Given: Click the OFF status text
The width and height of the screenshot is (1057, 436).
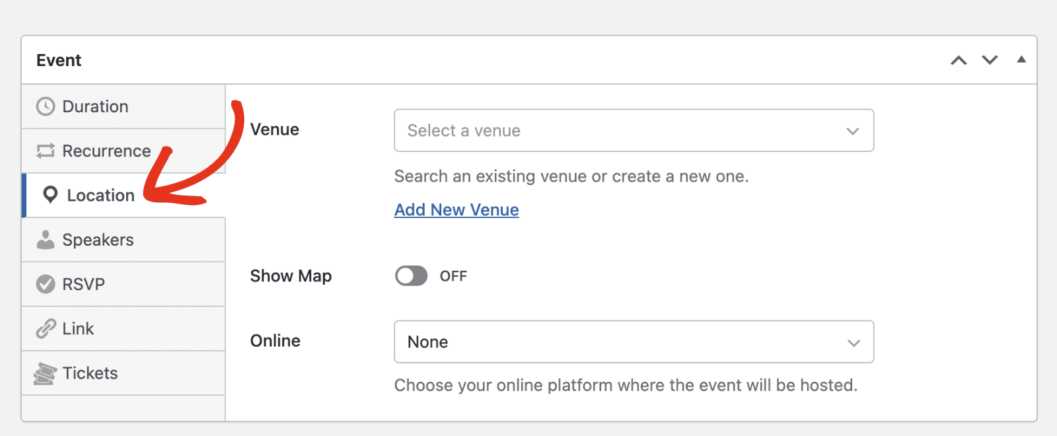Looking at the screenshot, I should tap(453, 276).
